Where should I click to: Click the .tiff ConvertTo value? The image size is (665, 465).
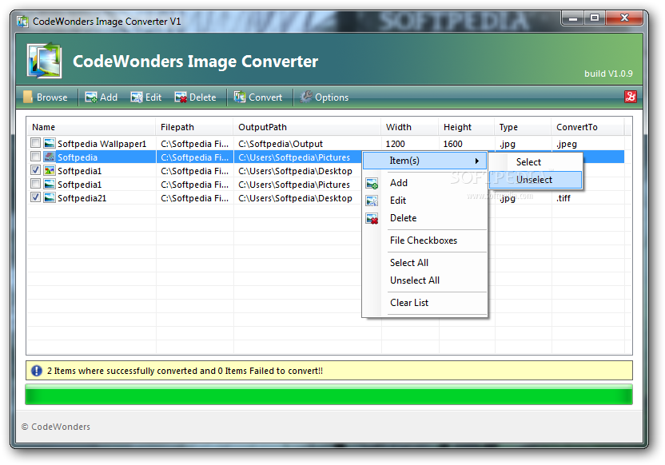coord(563,198)
